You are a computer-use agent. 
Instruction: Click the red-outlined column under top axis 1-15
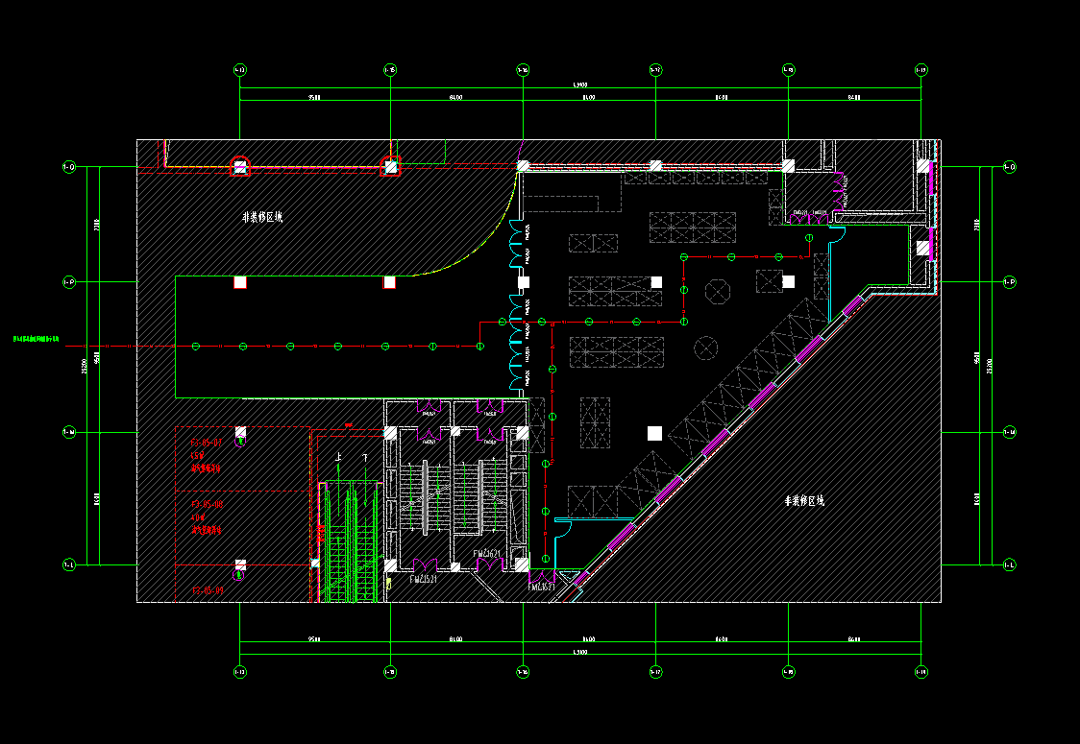[x=390, y=167]
